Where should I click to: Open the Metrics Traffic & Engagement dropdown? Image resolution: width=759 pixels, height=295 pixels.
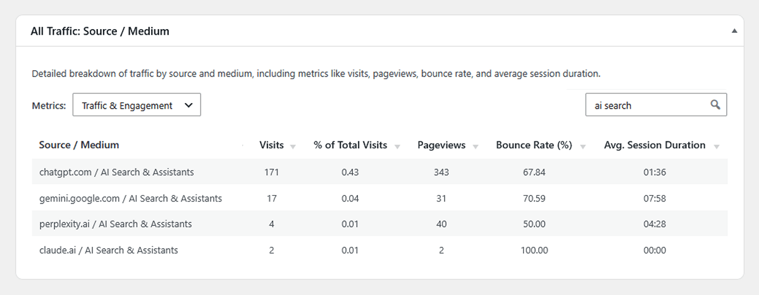click(137, 105)
